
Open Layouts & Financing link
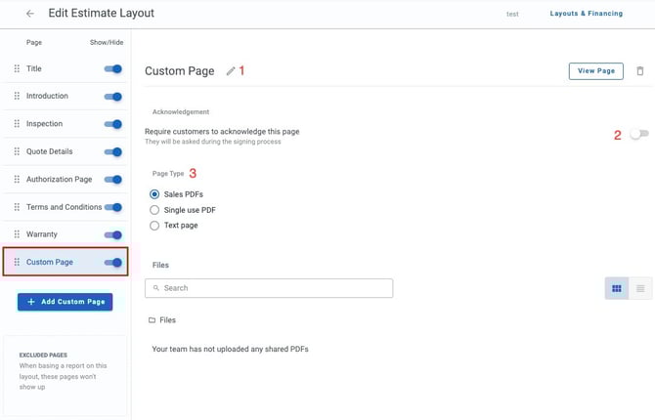[x=584, y=14]
